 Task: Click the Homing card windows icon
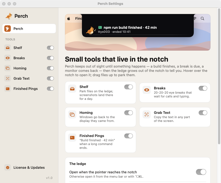pyautogui.click(x=72, y=114)
